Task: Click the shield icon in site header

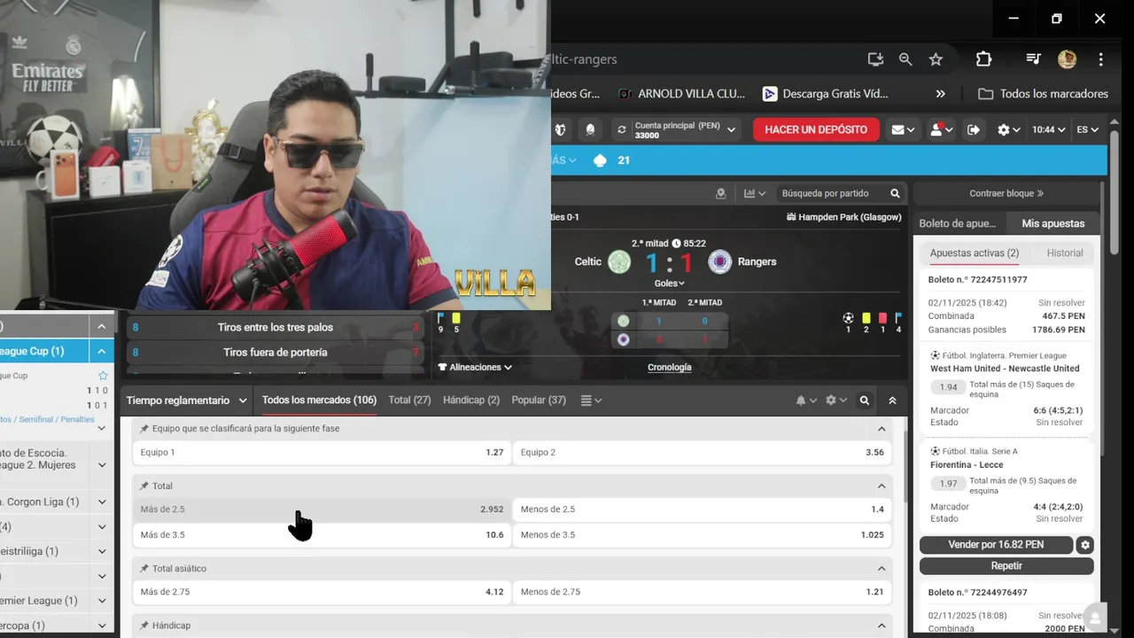Action: pos(560,129)
